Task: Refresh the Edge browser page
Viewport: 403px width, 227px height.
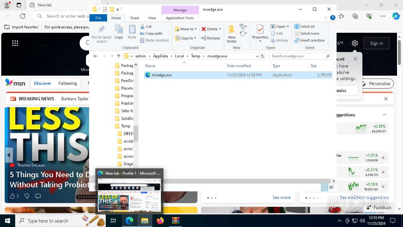Action: (x=23, y=16)
